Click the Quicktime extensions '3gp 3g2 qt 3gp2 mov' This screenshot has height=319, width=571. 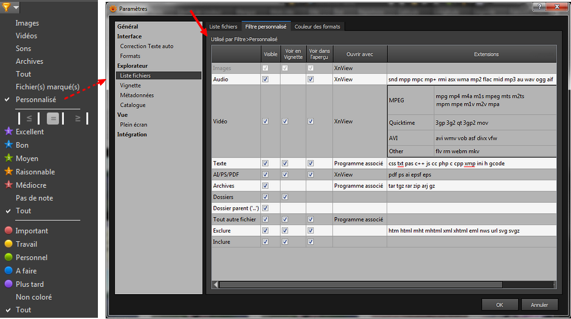462,123
